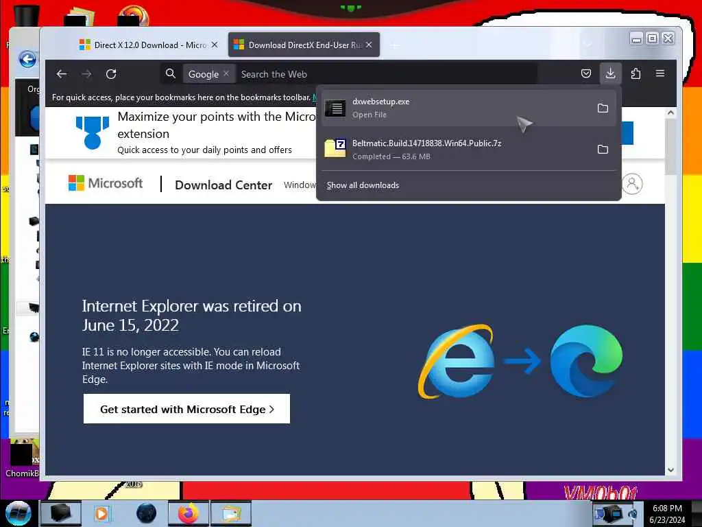Screen dimensions: 702x527
Task: Close the Download DirectX End-User tab
Action: pyautogui.click(x=368, y=45)
